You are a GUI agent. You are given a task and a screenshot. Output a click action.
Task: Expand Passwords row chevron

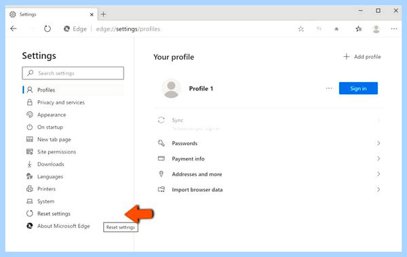(x=379, y=143)
